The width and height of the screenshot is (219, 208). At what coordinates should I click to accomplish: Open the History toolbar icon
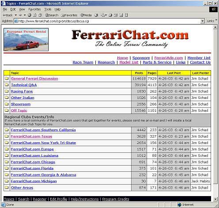[x=96, y=15]
